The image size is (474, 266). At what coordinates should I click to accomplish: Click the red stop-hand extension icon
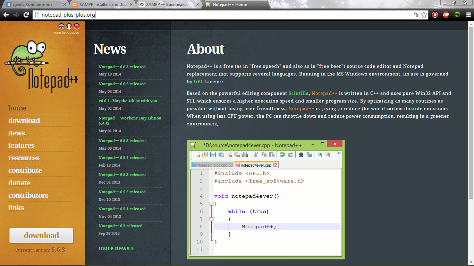tap(434, 15)
